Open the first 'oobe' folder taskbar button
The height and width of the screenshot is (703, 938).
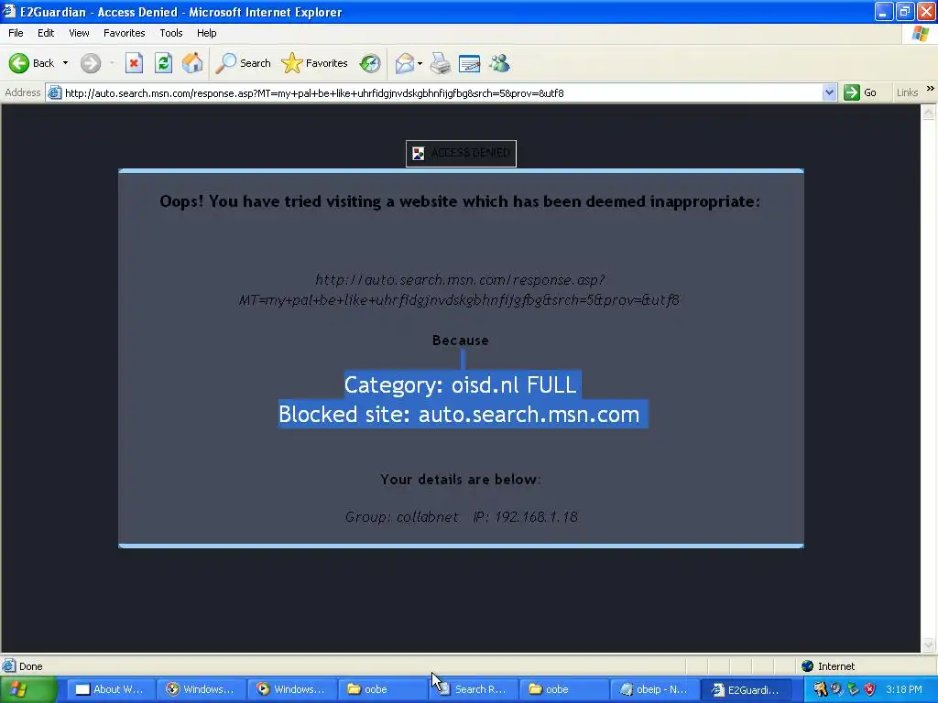(x=382, y=689)
